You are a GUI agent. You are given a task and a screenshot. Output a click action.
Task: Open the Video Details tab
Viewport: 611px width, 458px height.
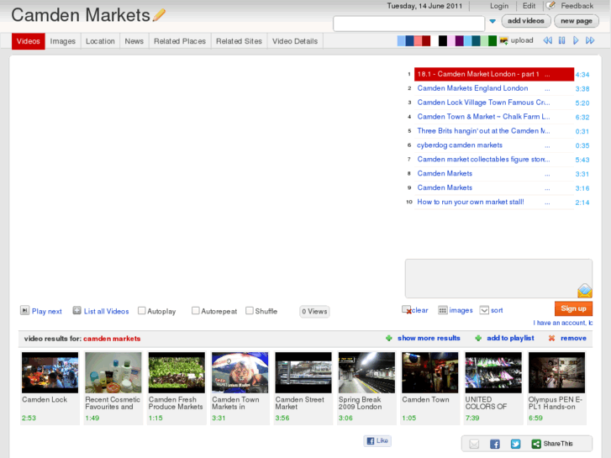pos(295,41)
